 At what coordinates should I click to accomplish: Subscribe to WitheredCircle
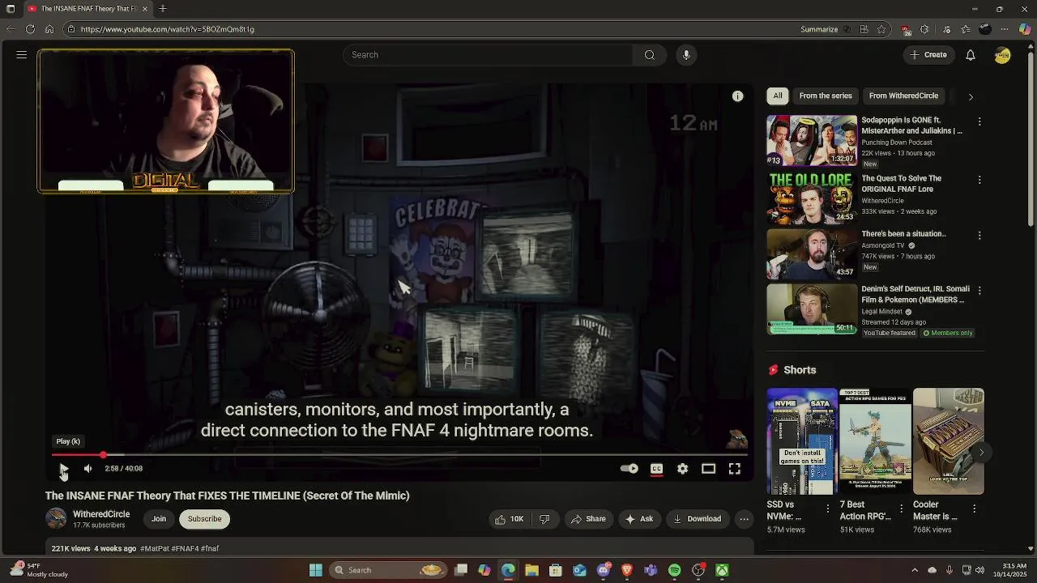point(204,519)
